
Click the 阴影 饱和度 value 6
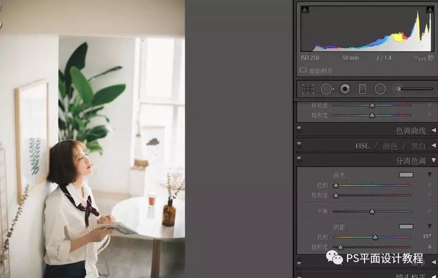(x=430, y=246)
